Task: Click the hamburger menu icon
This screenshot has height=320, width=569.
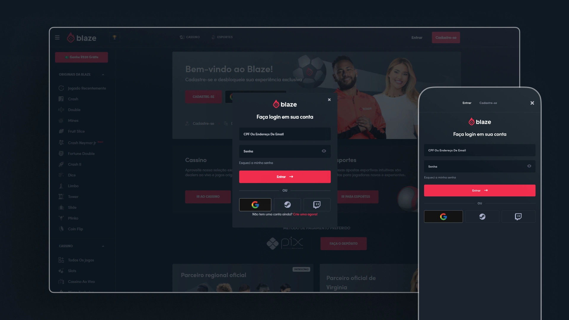Action: [x=57, y=38]
